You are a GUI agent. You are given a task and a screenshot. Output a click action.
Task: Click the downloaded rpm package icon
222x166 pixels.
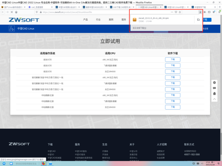(x=135, y=20)
